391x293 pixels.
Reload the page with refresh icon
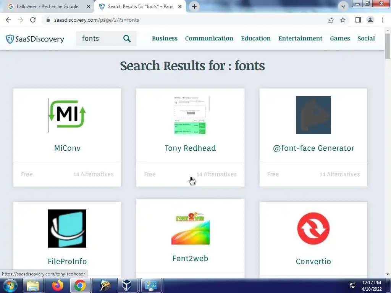click(33, 20)
